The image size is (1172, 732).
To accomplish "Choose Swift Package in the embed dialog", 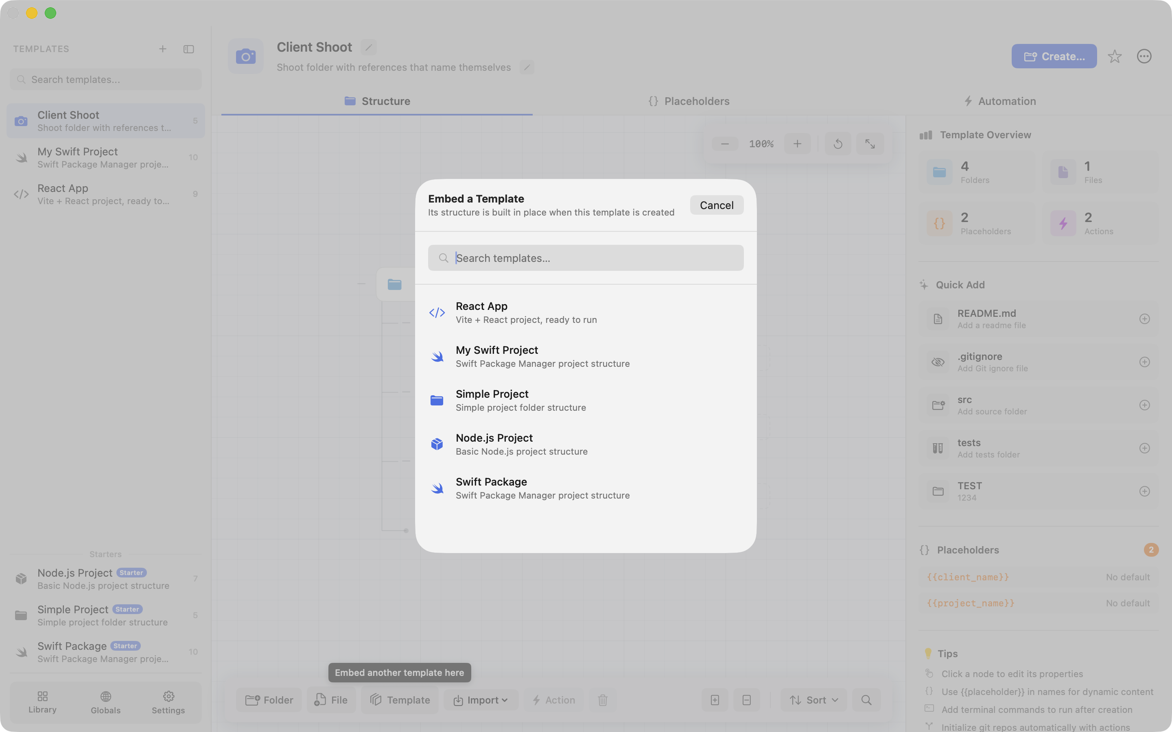I will pos(586,488).
